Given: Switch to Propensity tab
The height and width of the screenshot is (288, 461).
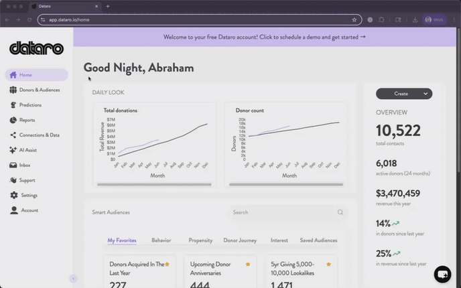Looking at the screenshot, I should coord(200,240).
